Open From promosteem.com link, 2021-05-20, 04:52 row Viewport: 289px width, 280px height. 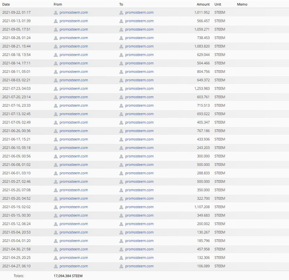(x=74, y=198)
